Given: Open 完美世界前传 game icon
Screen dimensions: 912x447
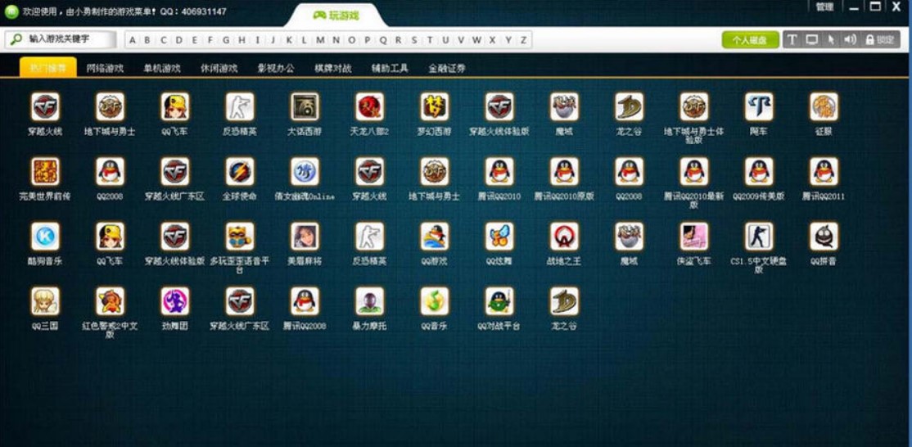Looking at the screenshot, I should tap(45, 171).
